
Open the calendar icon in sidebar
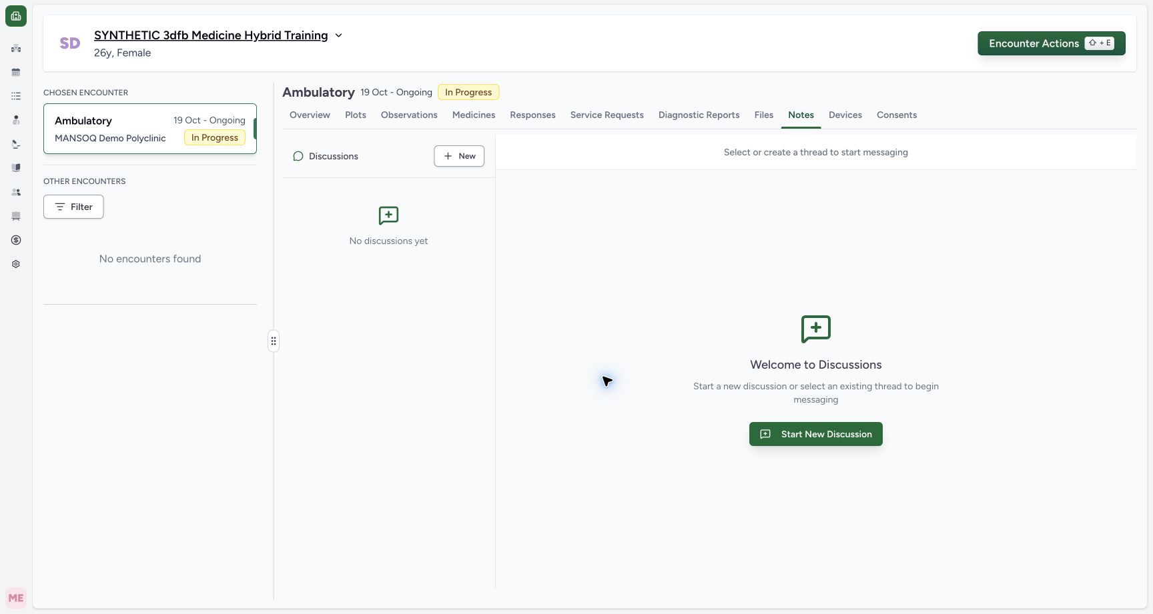(x=16, y=72)
